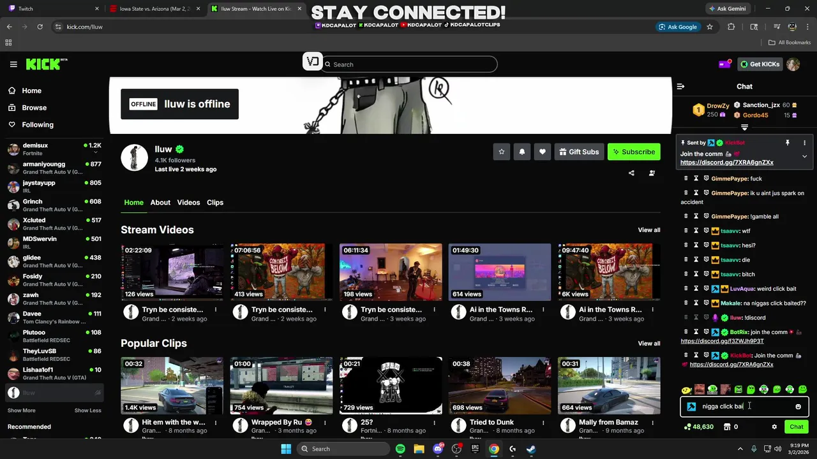817x459 pixels.
Task: Open pinned message three-dot options
Action: coord(804,143)
